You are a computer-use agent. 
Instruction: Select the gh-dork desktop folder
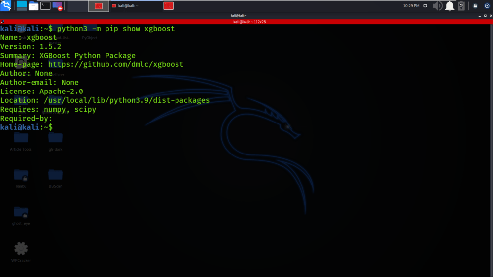tap(55, 142)
